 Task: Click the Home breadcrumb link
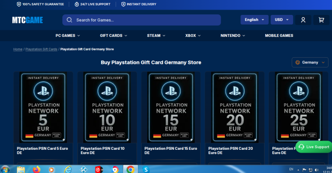(x=18, y=49)
